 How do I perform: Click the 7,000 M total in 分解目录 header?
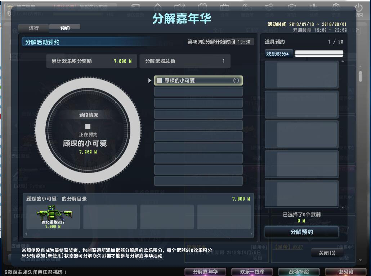coord(241,199)
